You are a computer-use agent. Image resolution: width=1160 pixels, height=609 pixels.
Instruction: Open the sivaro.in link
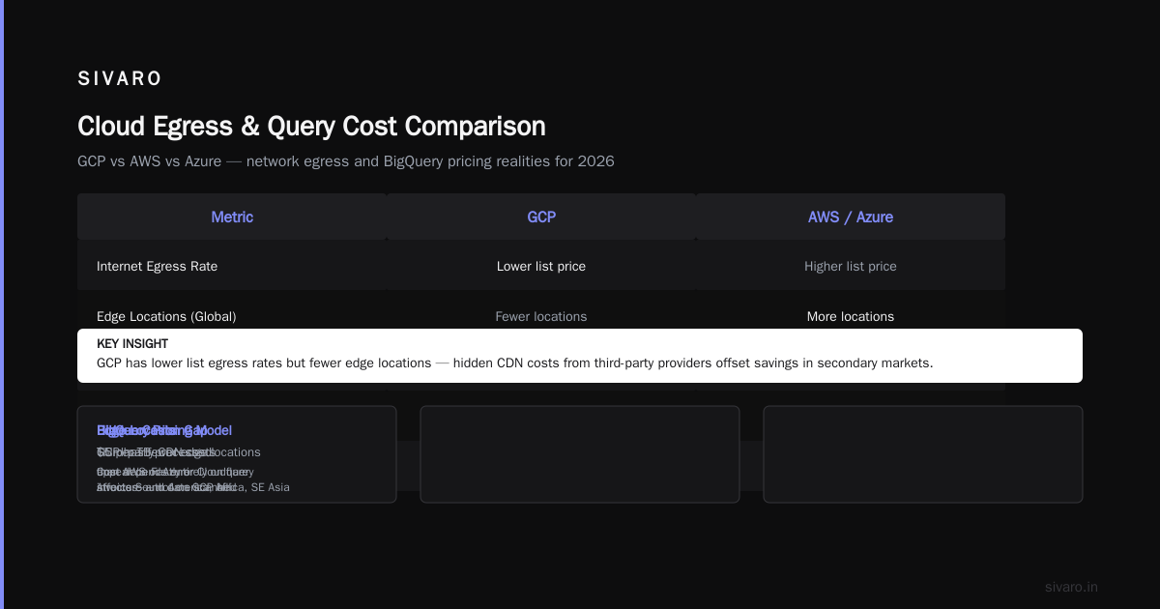click(x=1071, y=587)
